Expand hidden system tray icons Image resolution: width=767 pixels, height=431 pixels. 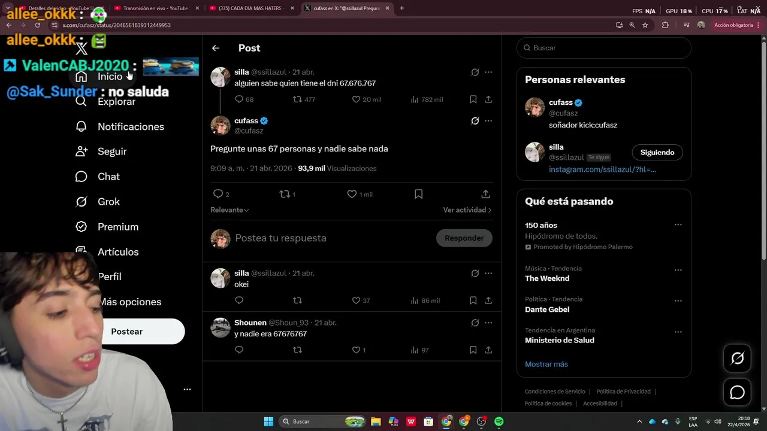639,421
